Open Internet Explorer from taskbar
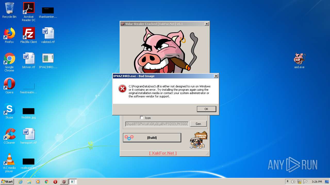330x185 pixels. [x=20, y=182]
